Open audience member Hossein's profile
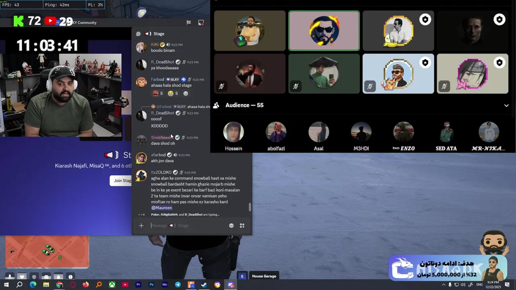Image resolution: width=516 pixels, height=290 pixels. click(x=233, y=132)
